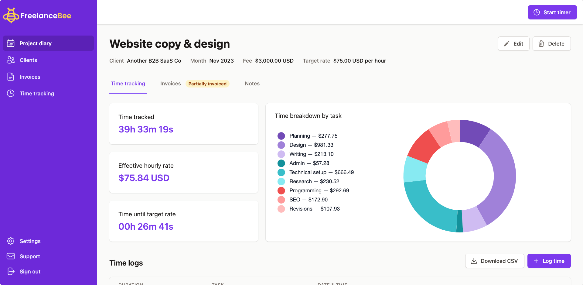
Task: Click the Invoices document icon
Action: click(x=11, y=77)
